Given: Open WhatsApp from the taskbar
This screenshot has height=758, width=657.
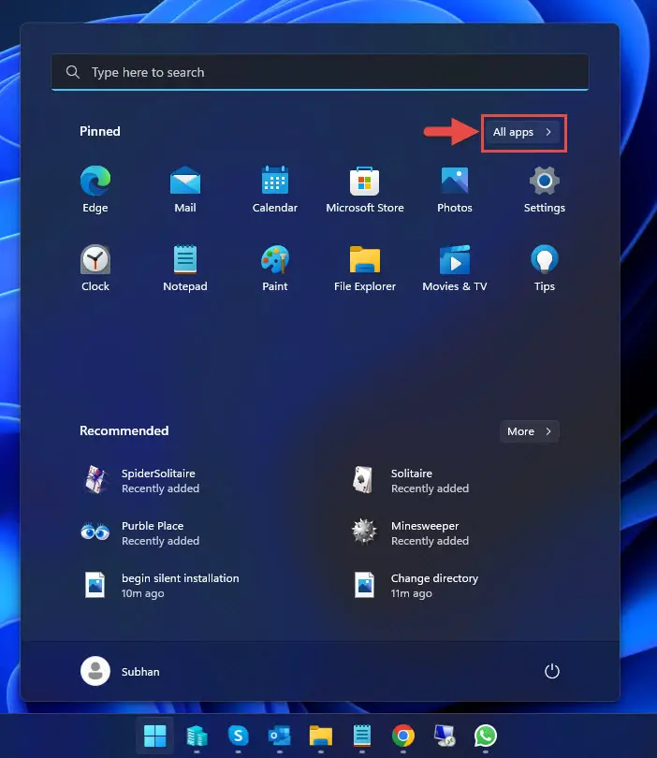Looking at the screenshot, I should pos(486,736).
